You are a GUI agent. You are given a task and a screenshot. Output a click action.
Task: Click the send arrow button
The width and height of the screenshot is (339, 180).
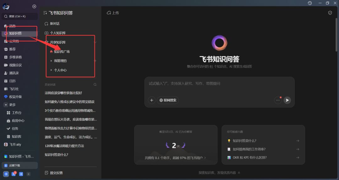(x=287, y=100)
